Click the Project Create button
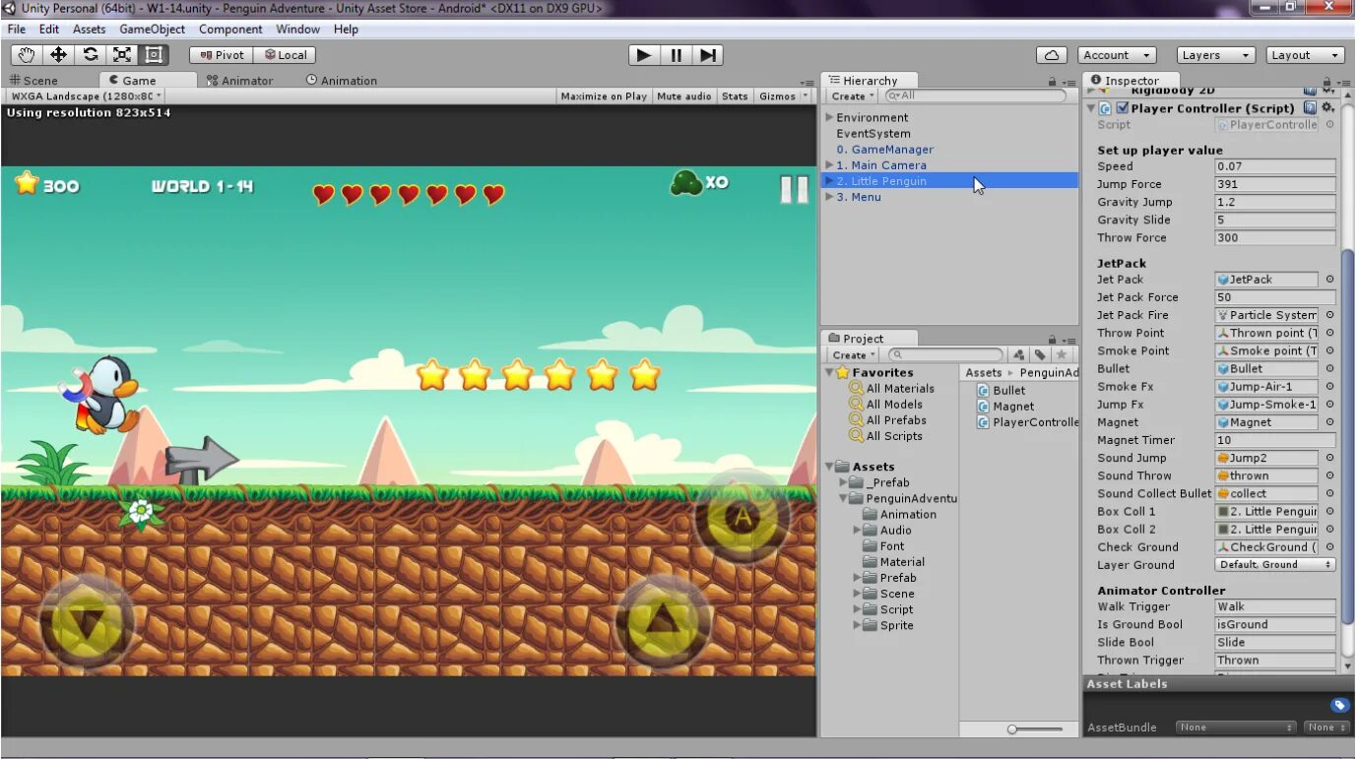This screenshot has width=1359, height=759. point(853,355)
